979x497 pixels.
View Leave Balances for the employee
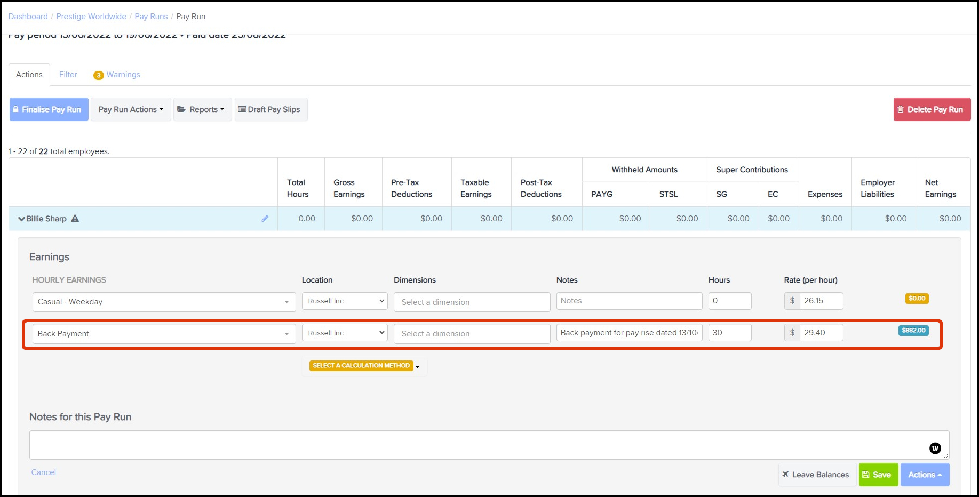(x=815, y=475)
